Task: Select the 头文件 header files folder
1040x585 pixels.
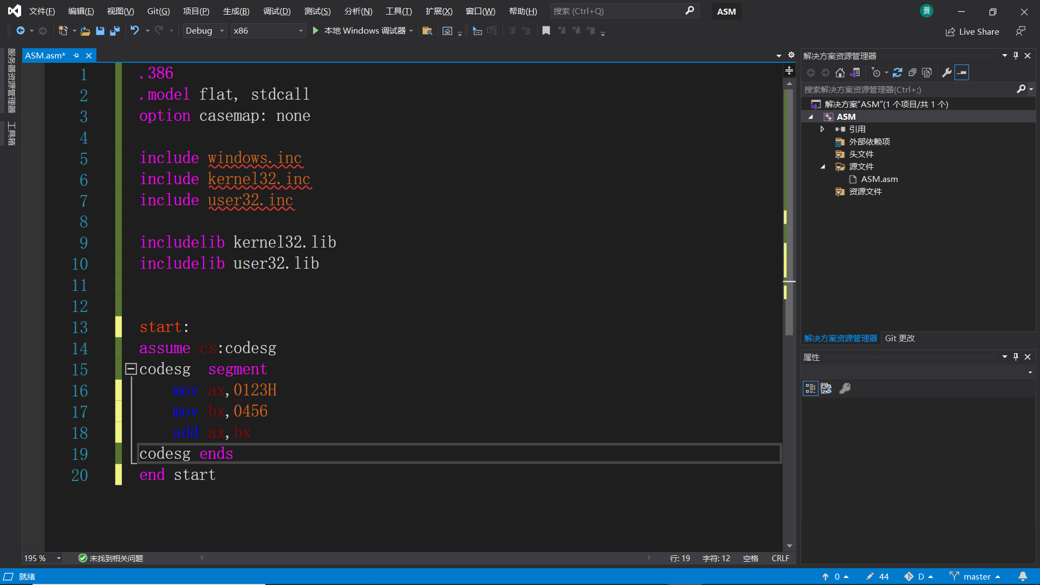Action: (x=861, y=154)
